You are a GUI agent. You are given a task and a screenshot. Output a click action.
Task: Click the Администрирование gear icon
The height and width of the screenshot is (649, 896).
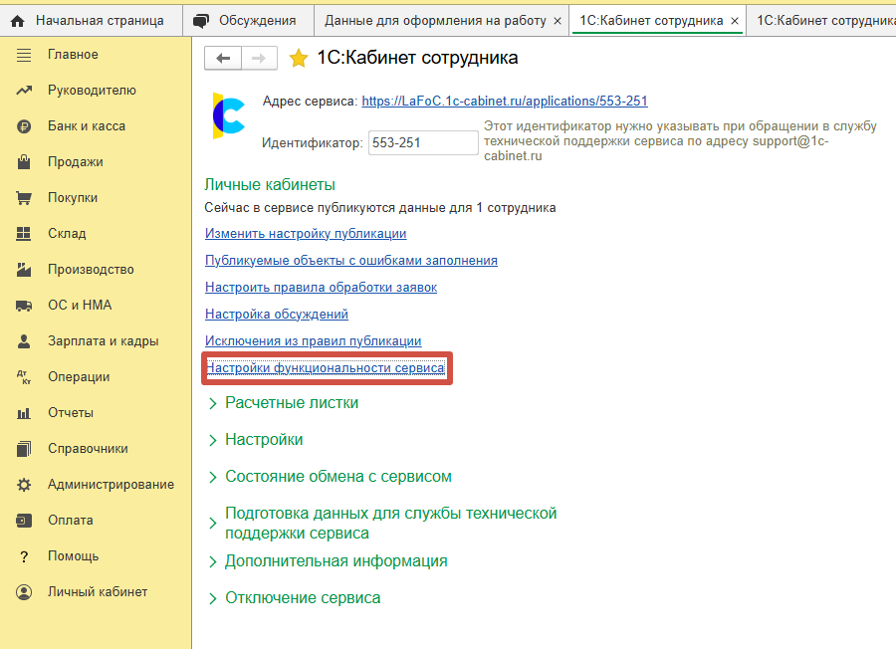24,485
